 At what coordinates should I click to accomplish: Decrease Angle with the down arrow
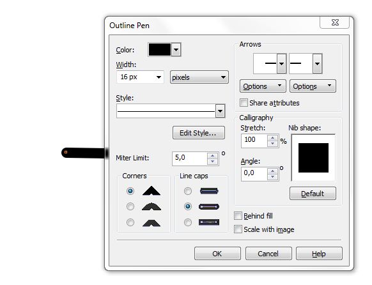(x=272, y=177)
